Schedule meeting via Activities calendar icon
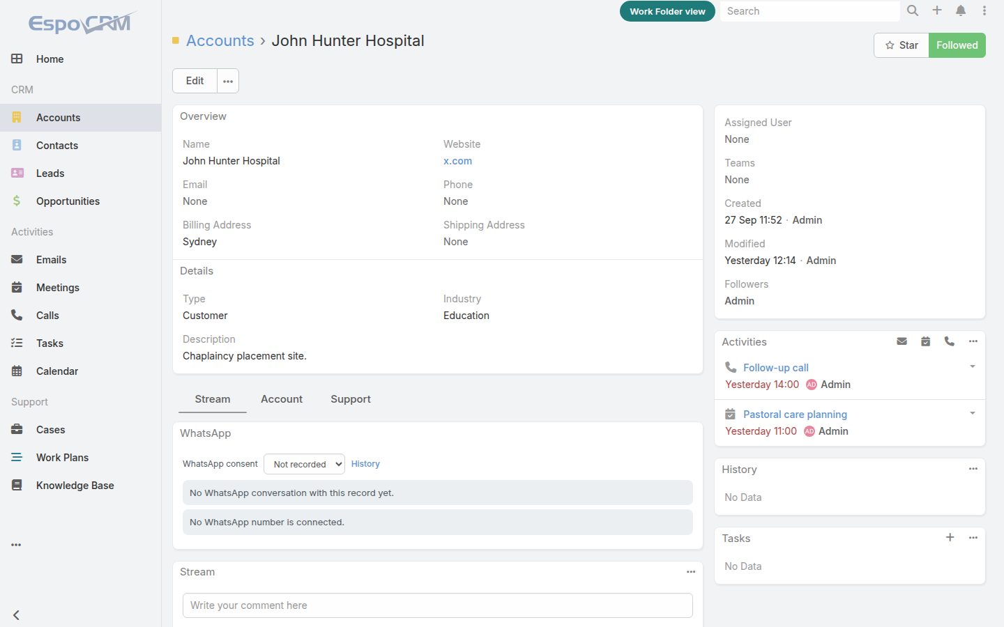 point(925,341)
